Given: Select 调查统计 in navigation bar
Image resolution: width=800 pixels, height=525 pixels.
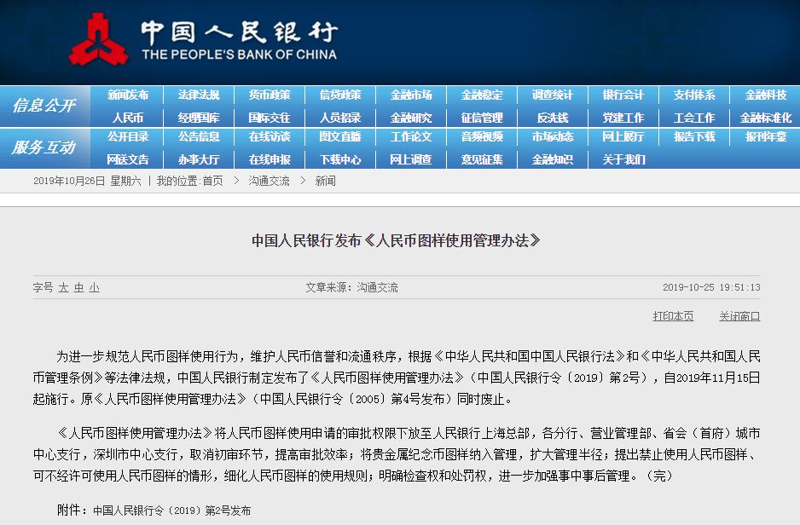Looking at the screenshot, I should [553, 95].
